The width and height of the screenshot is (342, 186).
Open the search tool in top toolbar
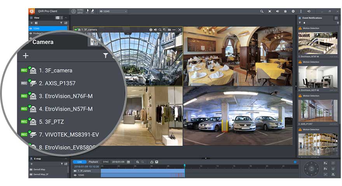point(262,11)
